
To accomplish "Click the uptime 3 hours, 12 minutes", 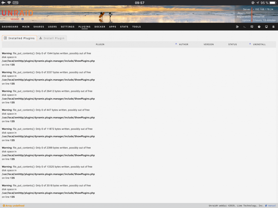I will point(264,20).
